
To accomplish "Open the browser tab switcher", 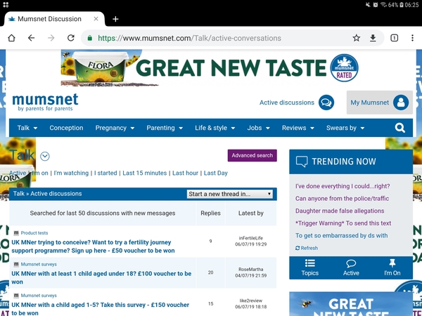I will tap(395, 38).
